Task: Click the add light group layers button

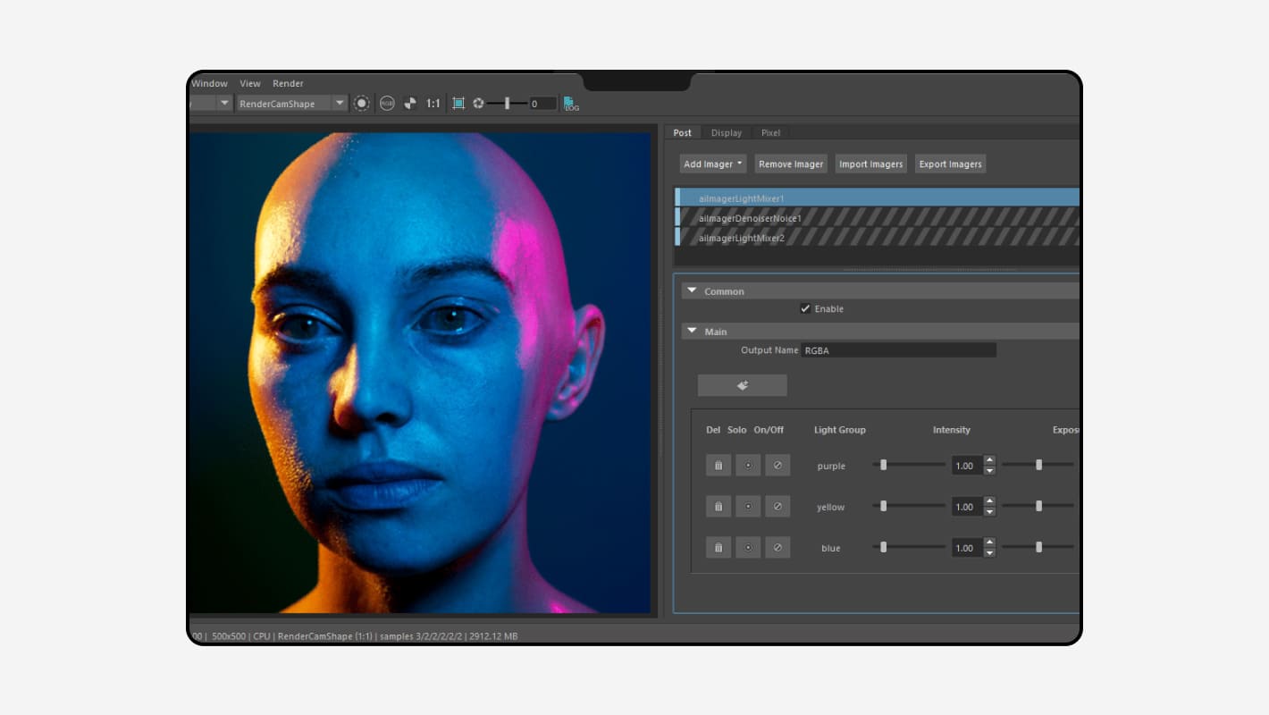Action: tap(742, 385)
